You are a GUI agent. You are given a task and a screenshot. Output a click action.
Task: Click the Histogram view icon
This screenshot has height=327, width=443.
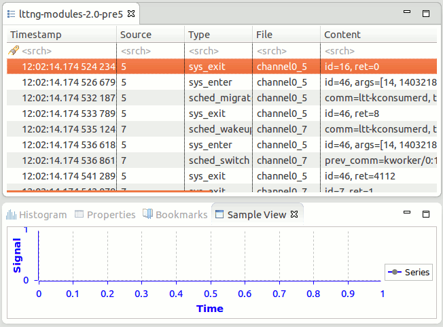click(x=11, y=215)
